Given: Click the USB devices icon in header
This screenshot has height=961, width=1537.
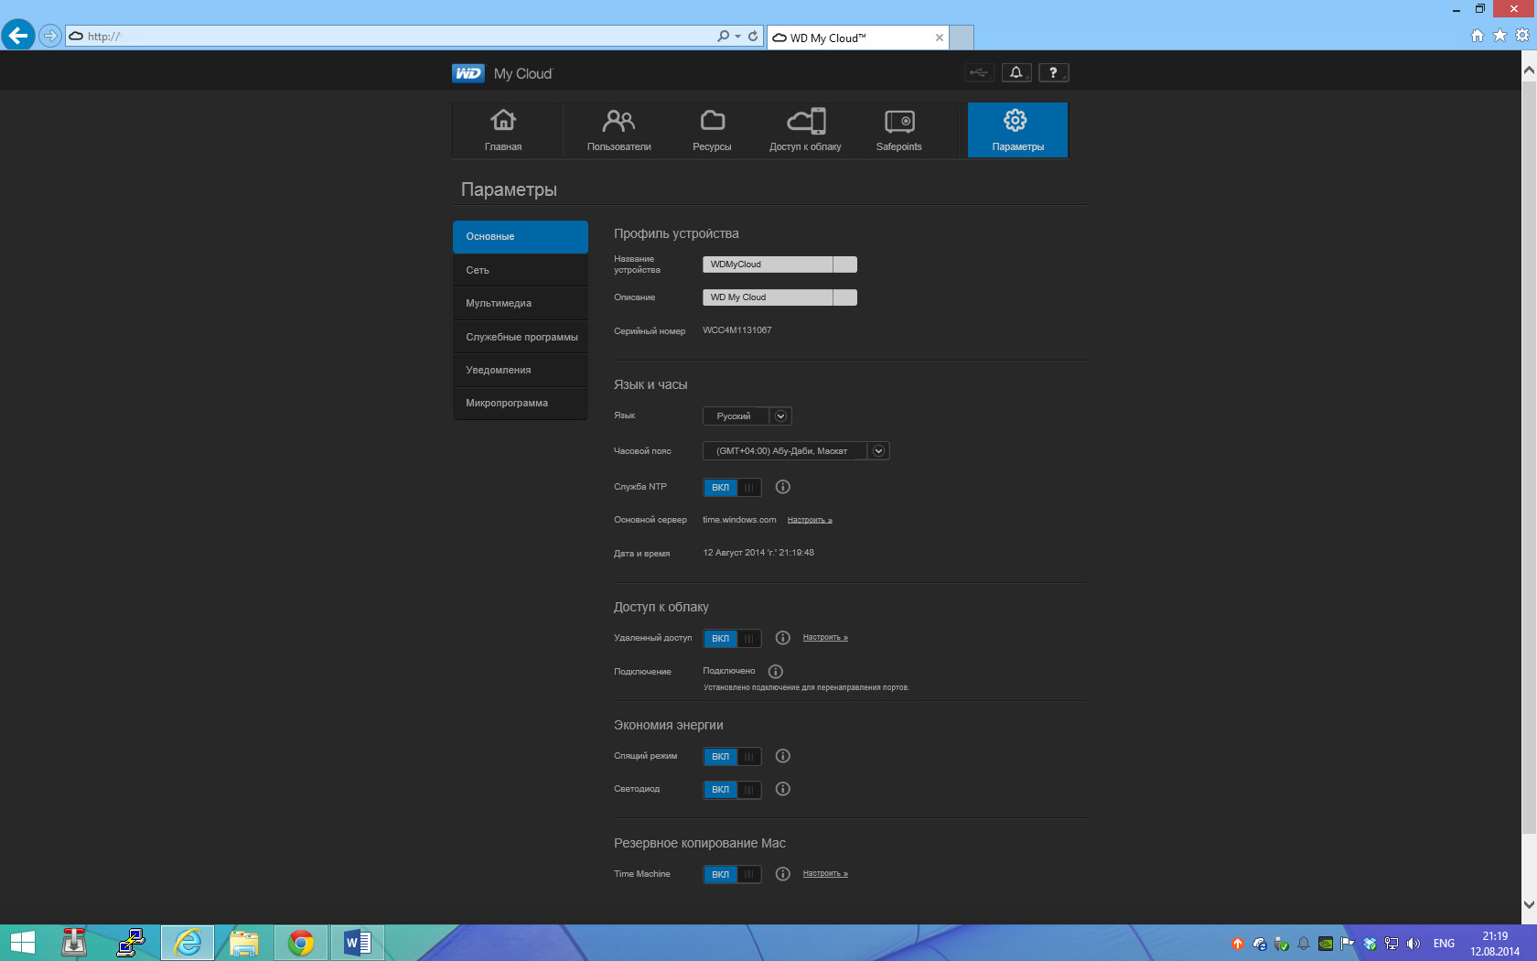Looking at the screenshot, I should pyautogui.click(x=979, y=72).
